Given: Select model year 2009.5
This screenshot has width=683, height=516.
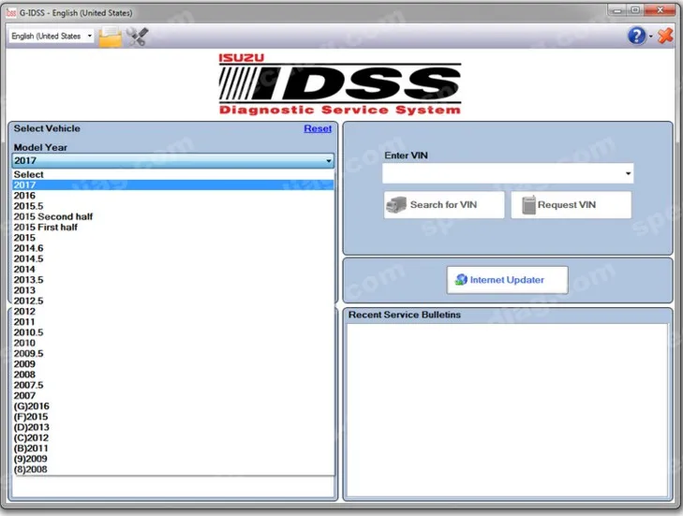Looking at the screenshot, I should point(173,354).
